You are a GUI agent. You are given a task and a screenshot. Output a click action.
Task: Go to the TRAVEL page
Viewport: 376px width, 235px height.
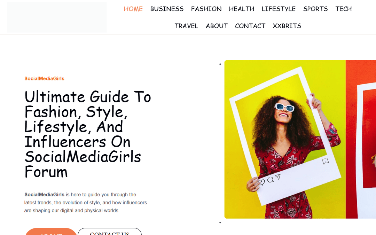point(186,26)
